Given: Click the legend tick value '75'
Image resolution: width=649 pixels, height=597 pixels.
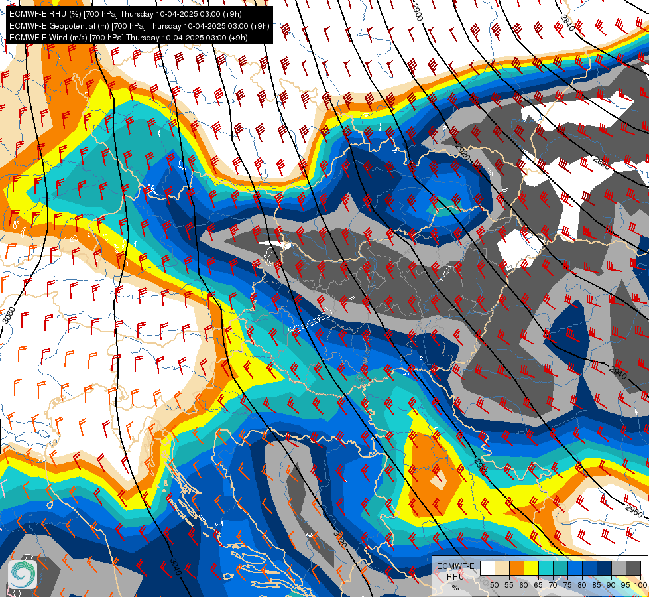Looking at the screenshot, I should [567, 585].
